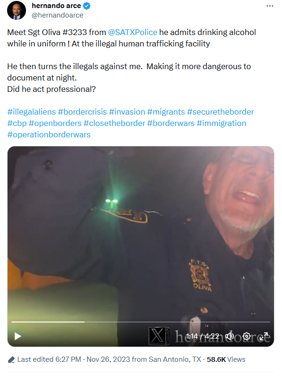
Task: Open the #illegalaliens hashtag
Action: (31, 112)
